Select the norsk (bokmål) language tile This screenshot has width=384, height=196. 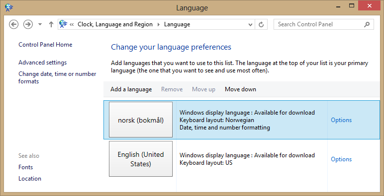(141, 120)
